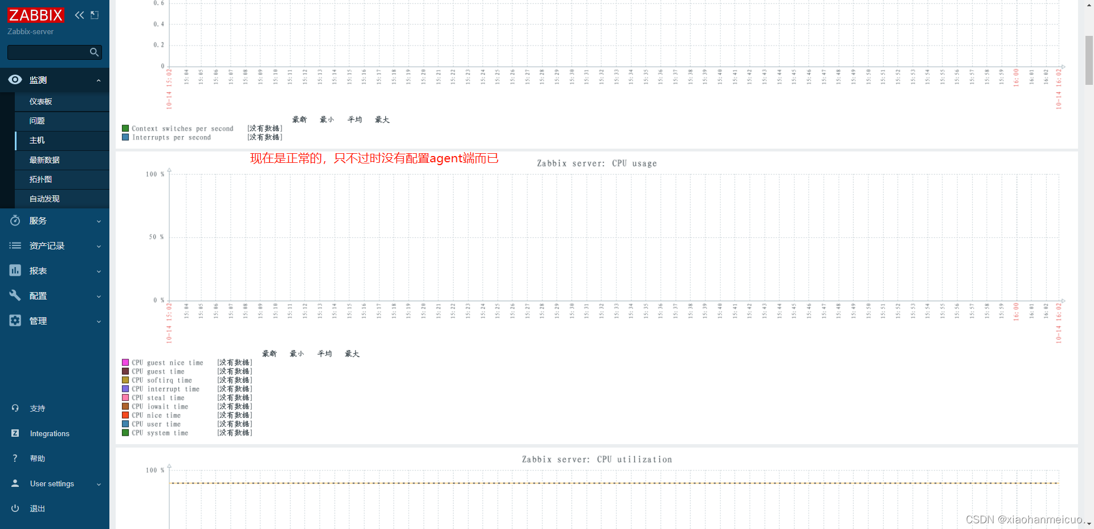The width and height of the screenshot is (1094, 529).
Task: Collapse the 监测 menu section
Action: (99, 80)
